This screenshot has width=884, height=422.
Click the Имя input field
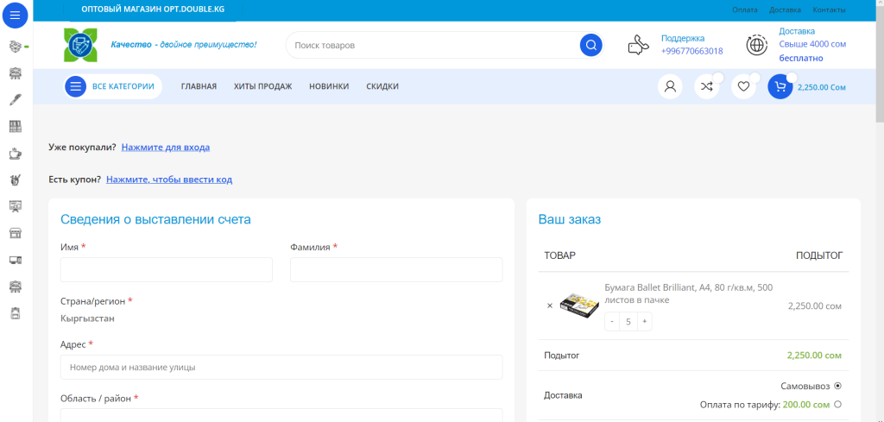(x=166, y=269)
